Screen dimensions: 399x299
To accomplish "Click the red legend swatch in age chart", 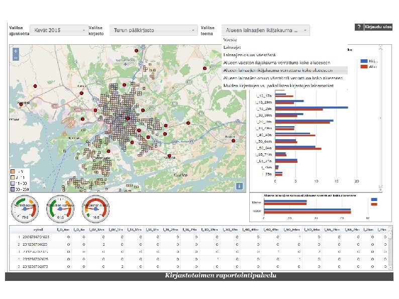I will pyautogui.click(x=364, y=67).
